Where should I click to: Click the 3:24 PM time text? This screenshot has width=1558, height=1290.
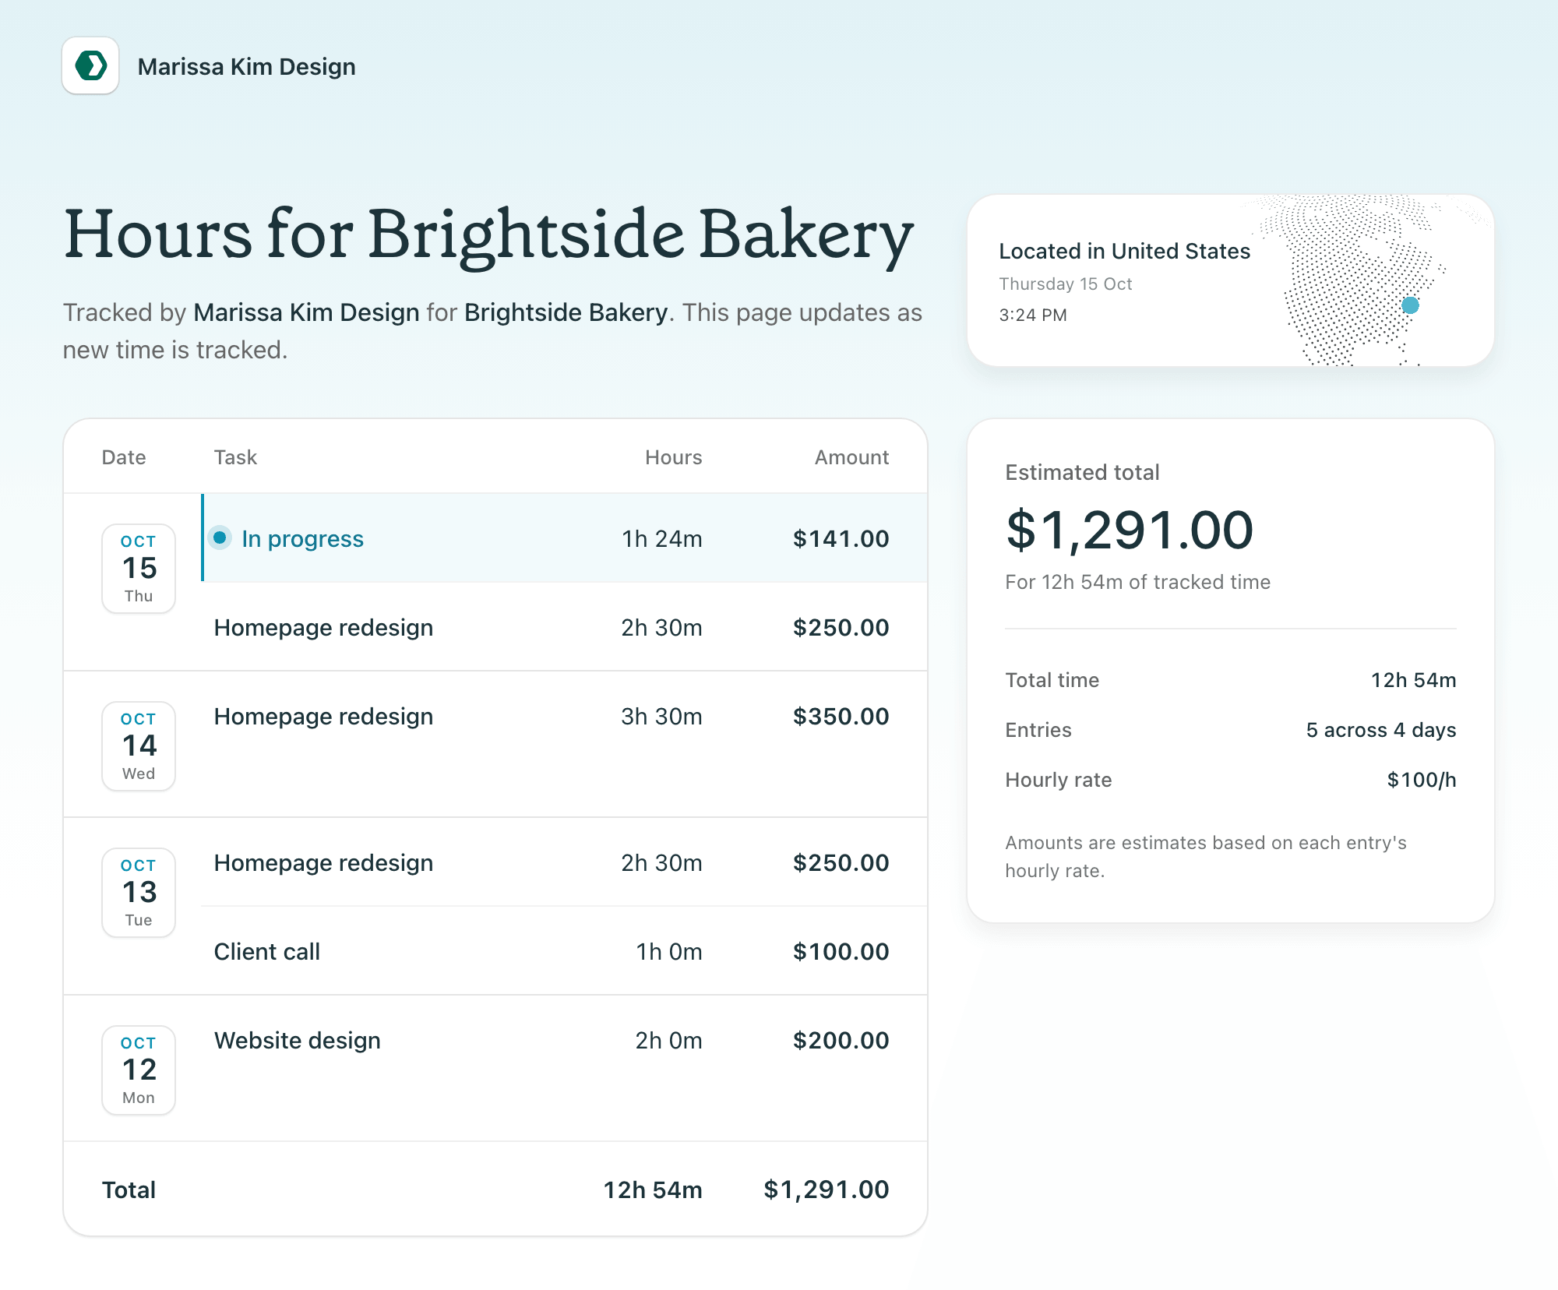coord(1033,315)
